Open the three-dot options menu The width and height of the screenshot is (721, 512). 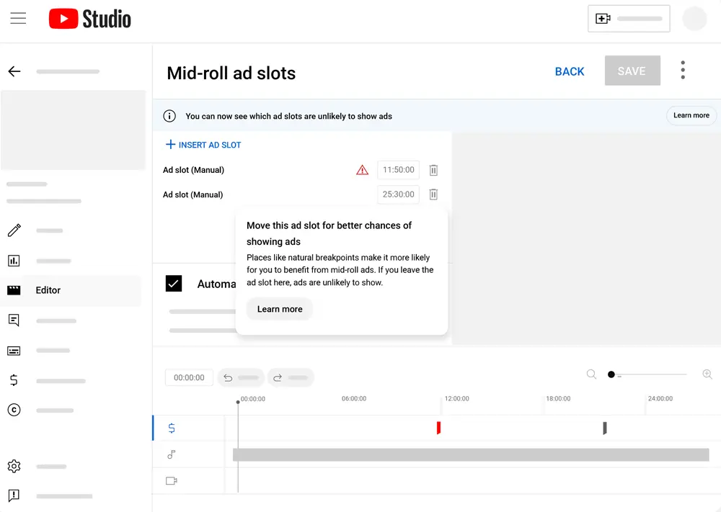[x=682, y=70]
